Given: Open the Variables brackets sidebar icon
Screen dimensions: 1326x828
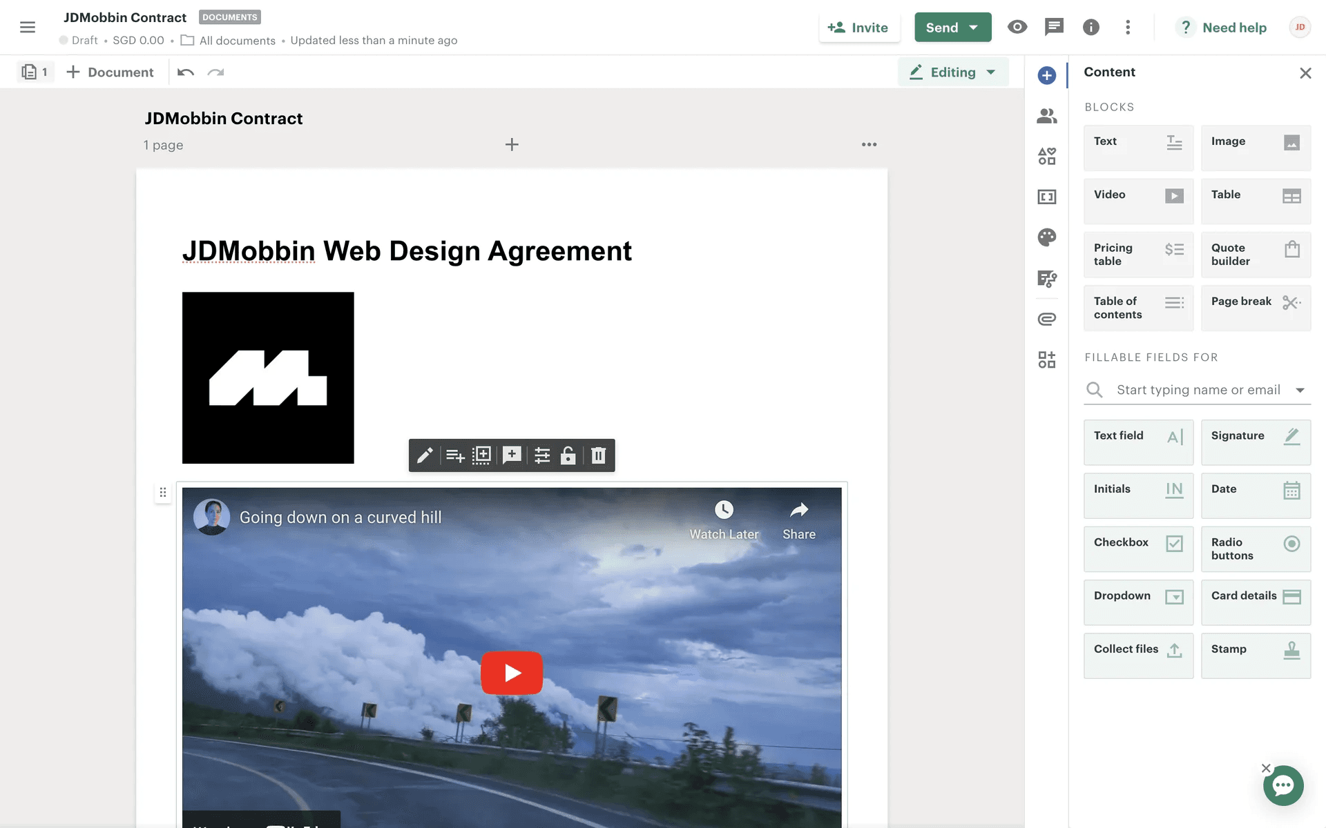Looking at the screenshot, I should pos(1046,197).
